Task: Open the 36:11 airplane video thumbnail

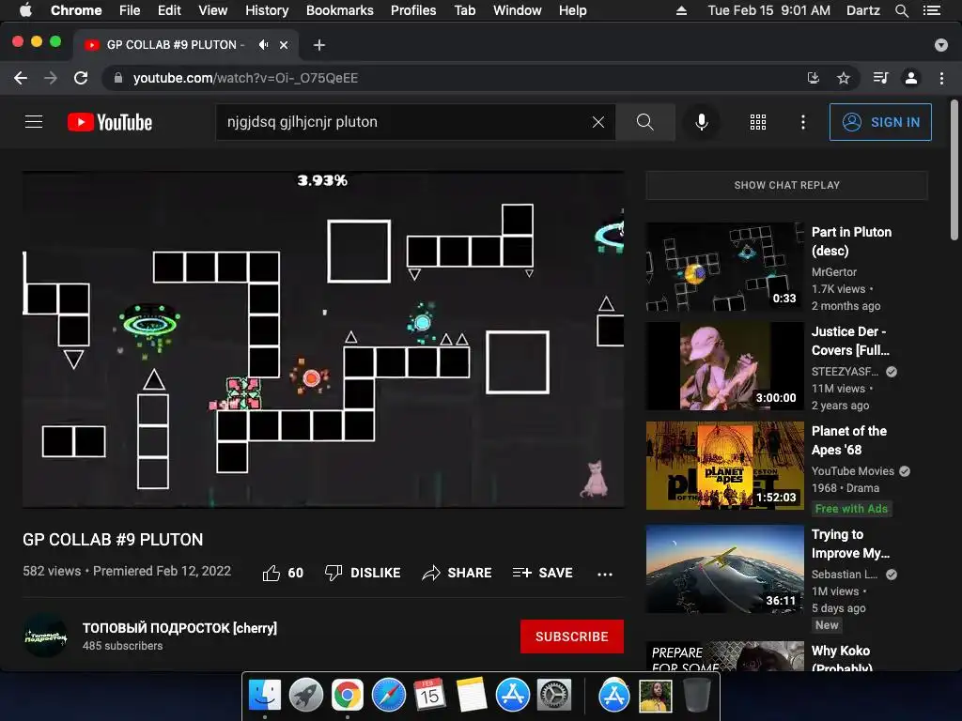Action: tap(724, 569)
